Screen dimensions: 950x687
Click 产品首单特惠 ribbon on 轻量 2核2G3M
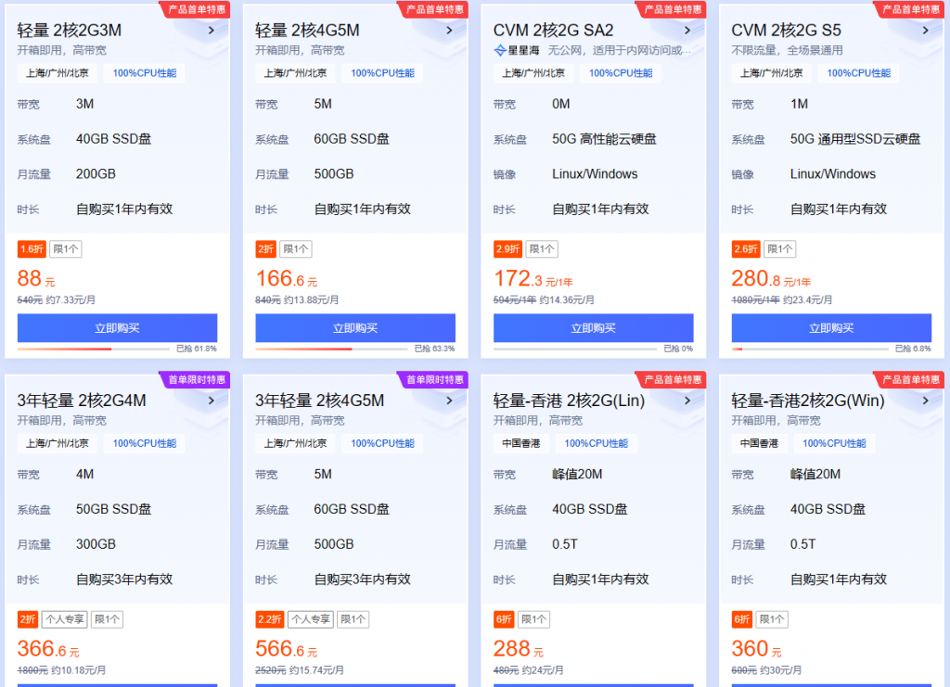pyautogui.click(x=196, y=9)
